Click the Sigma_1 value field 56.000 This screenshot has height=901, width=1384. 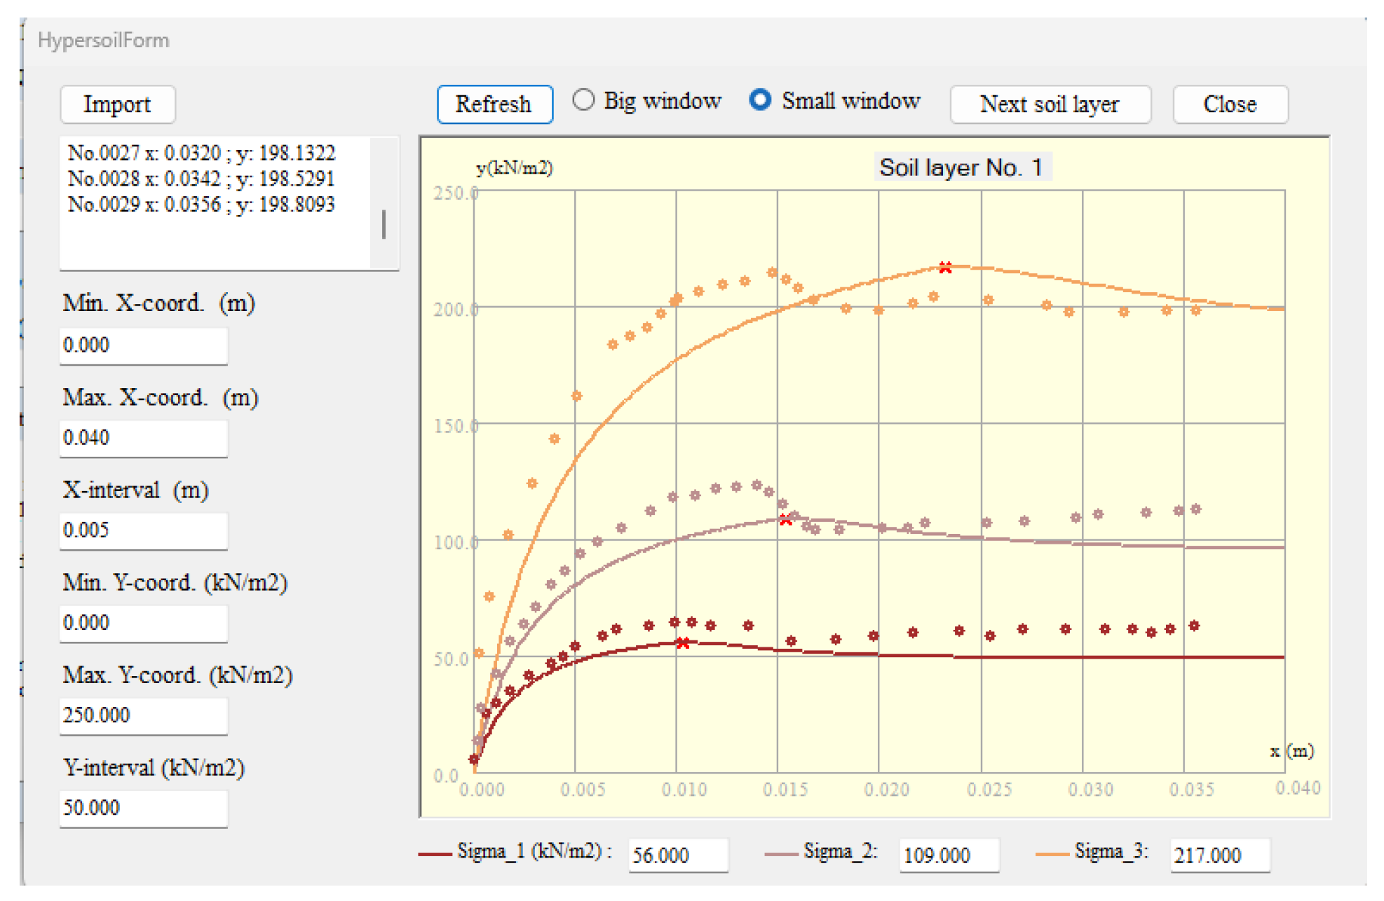tap(677, 855)
